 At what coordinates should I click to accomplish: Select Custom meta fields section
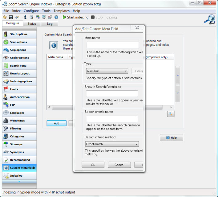[x=19, y=168]
